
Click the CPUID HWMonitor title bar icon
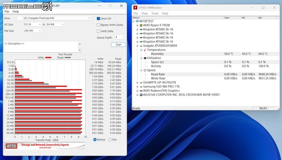point(135,8)
